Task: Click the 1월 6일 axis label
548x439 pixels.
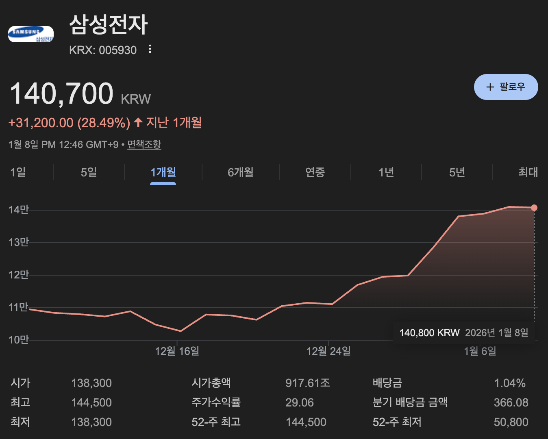Action: tap(480, 351)
